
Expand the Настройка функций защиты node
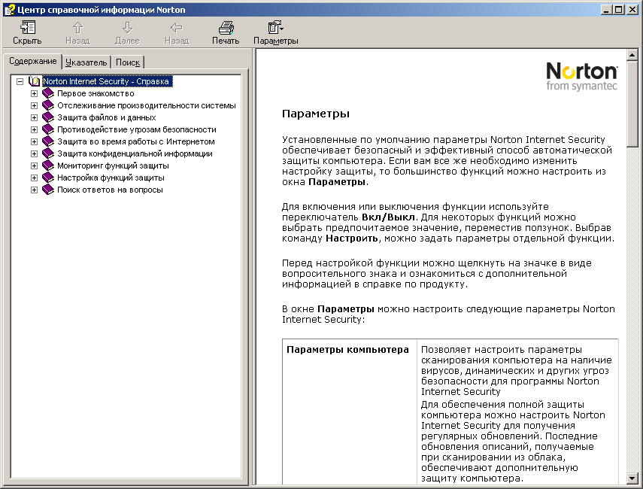coord(34,178)
